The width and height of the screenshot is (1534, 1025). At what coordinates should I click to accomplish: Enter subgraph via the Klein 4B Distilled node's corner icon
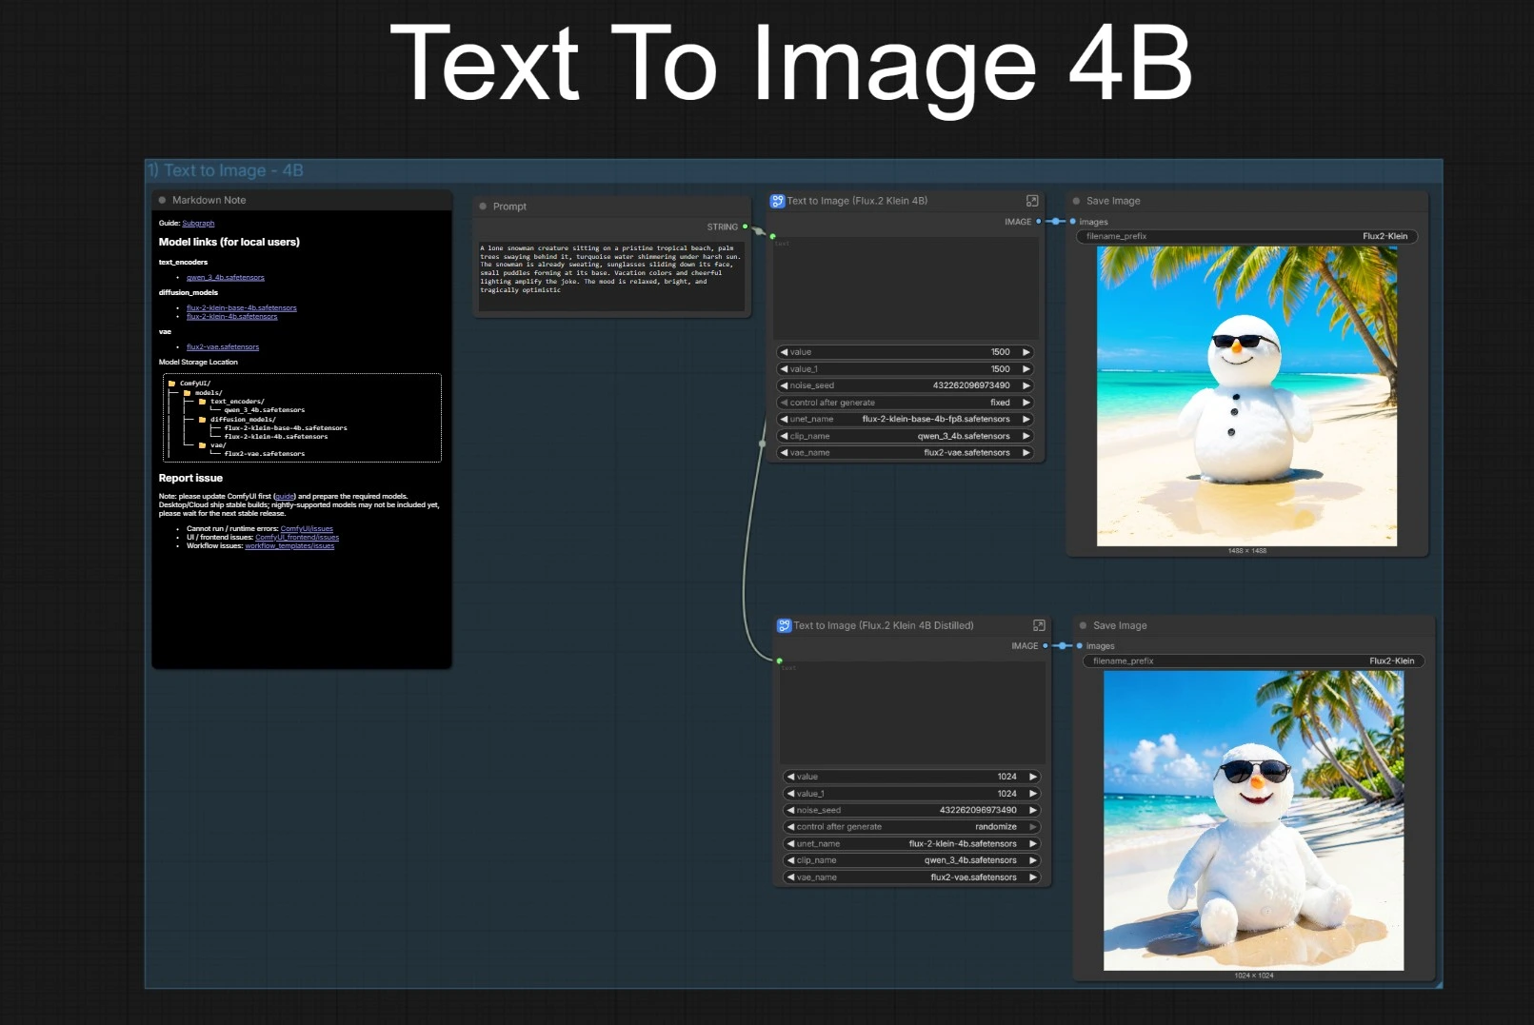(x=1039, y=625)
